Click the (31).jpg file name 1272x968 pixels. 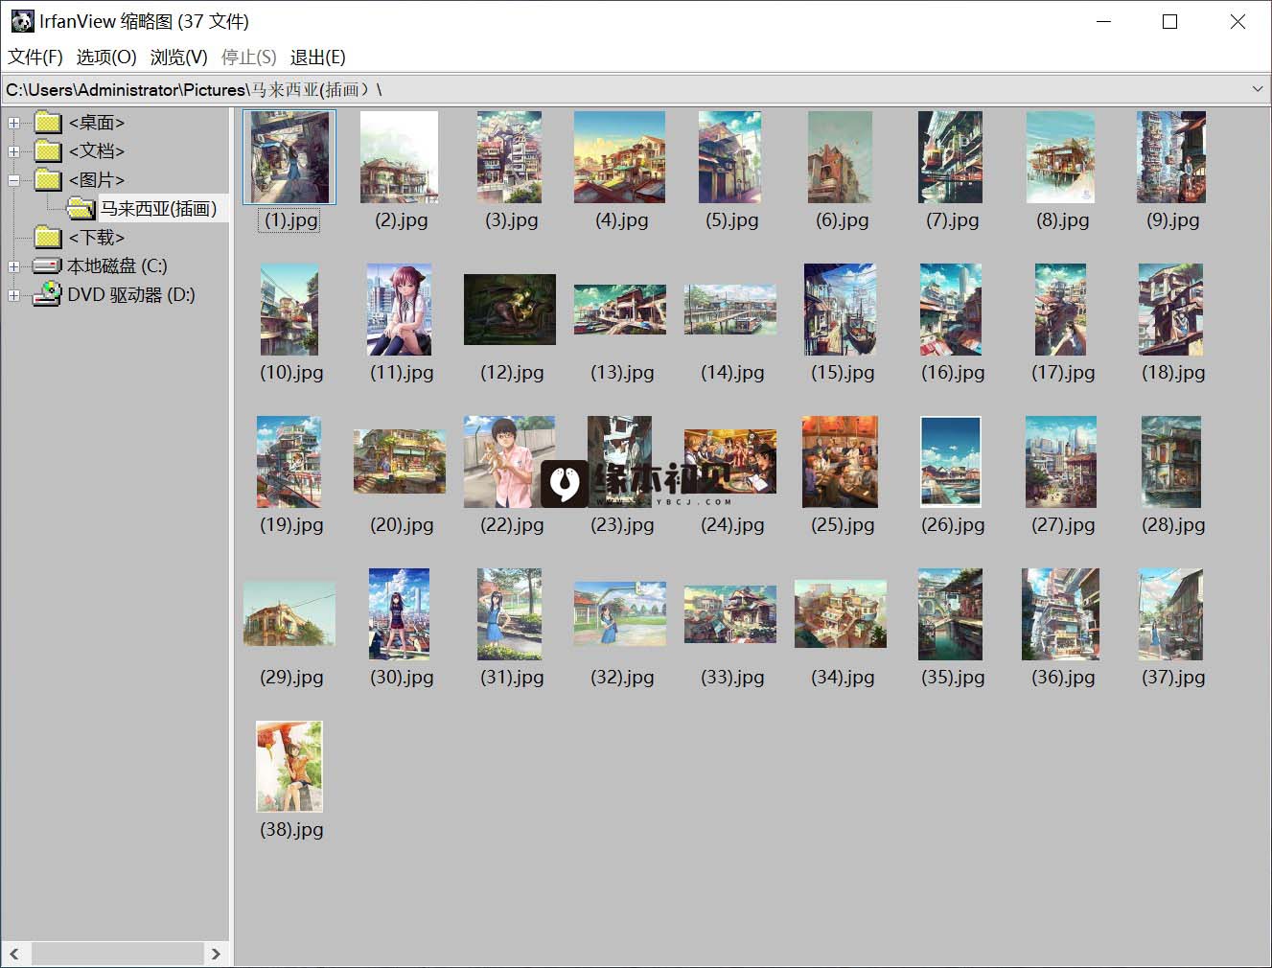pos(512,678)
